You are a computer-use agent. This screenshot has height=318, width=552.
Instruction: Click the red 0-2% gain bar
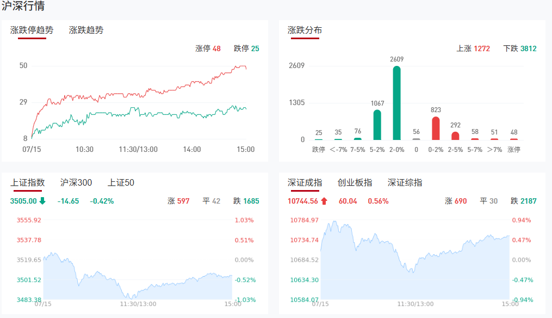point(436,128)
